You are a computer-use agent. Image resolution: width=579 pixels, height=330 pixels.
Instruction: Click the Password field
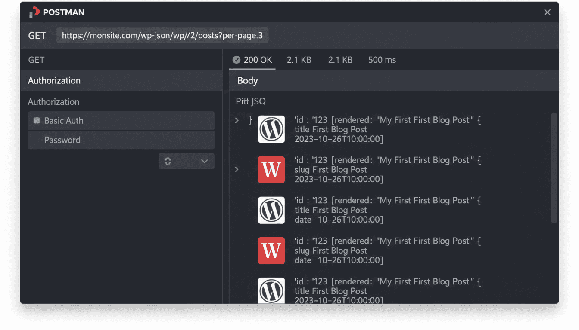coord(121,140)
